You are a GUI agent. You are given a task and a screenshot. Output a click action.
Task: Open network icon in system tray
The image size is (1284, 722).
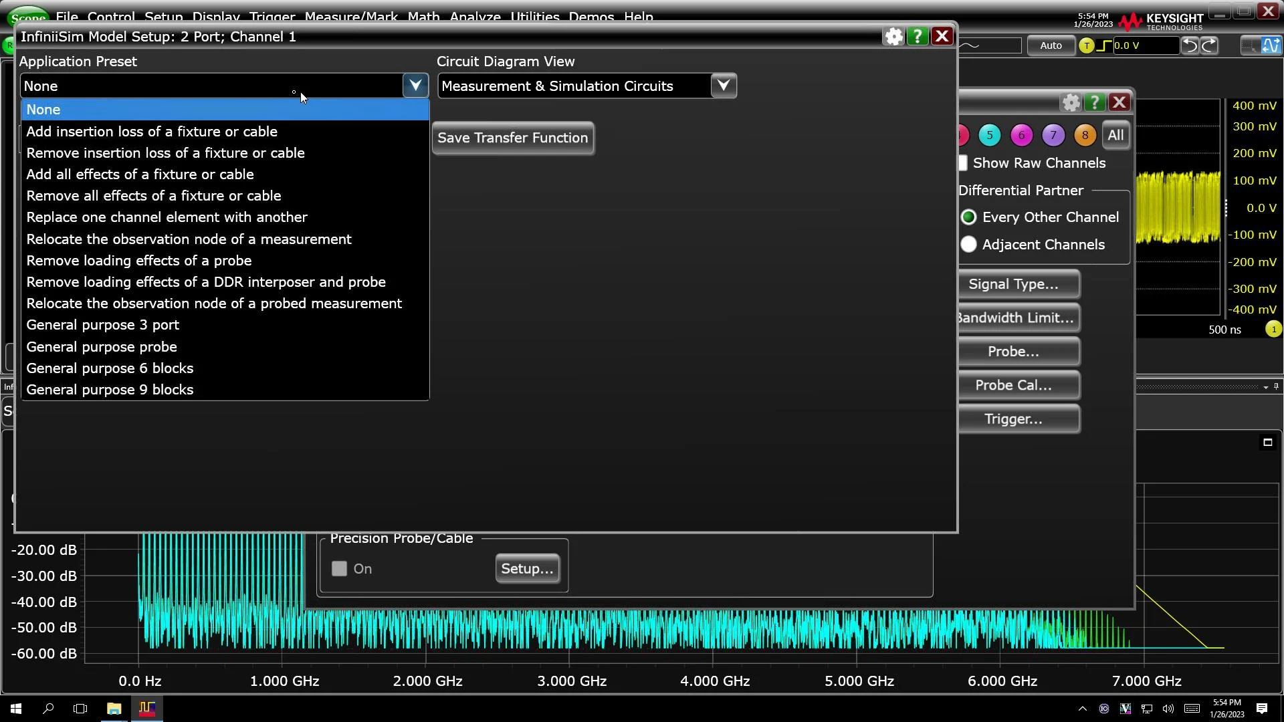(x=1147, y=709)
